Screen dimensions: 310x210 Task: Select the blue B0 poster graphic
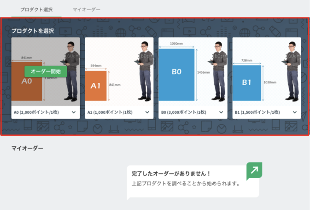pos(176,75)
